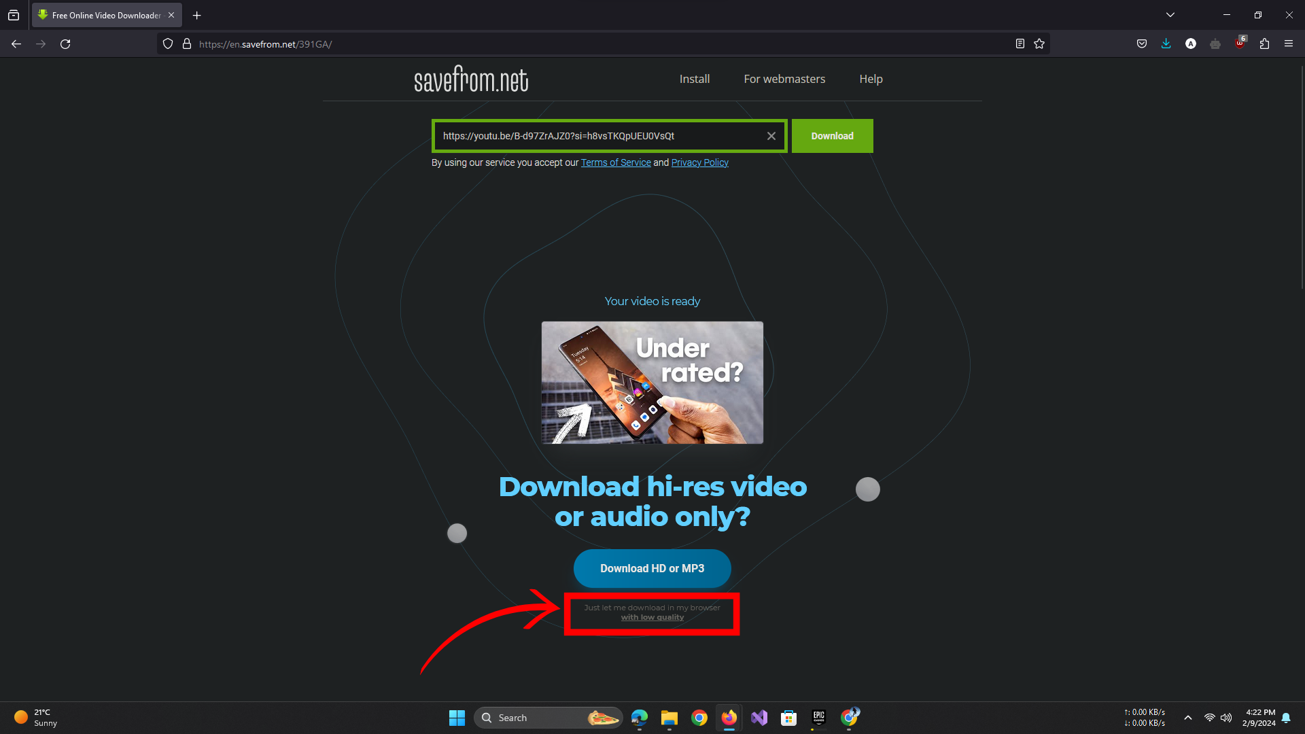This screenshot has width=1305, height=734.
Task: Click the Save to Pocket icon
Action: point(1142,44)
